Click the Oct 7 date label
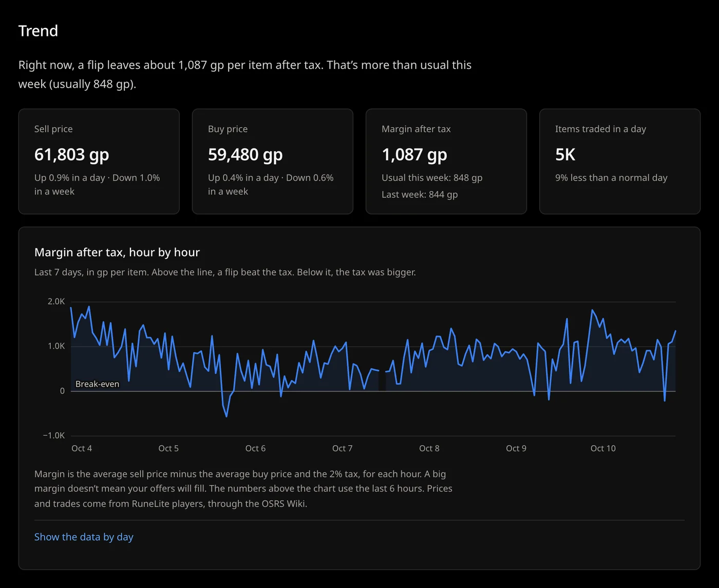719x588 pixels. pyautogui.click(x=342, y=448)
